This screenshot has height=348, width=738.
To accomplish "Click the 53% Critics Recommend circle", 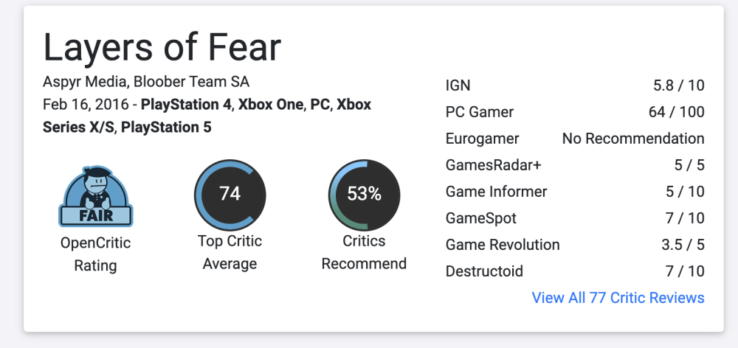I will click(x=364, y=195).
